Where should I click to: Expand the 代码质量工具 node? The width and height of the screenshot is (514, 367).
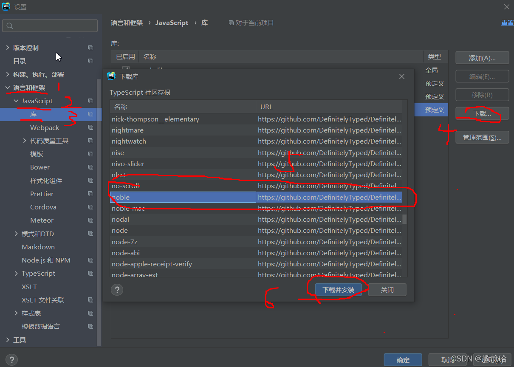pos(25,141)
